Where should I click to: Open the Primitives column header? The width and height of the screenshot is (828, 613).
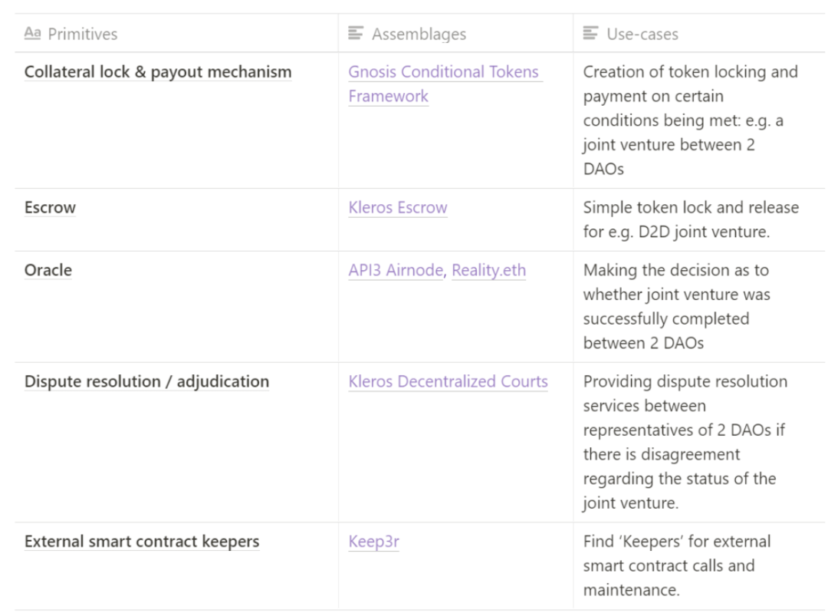tap(82, 34)
